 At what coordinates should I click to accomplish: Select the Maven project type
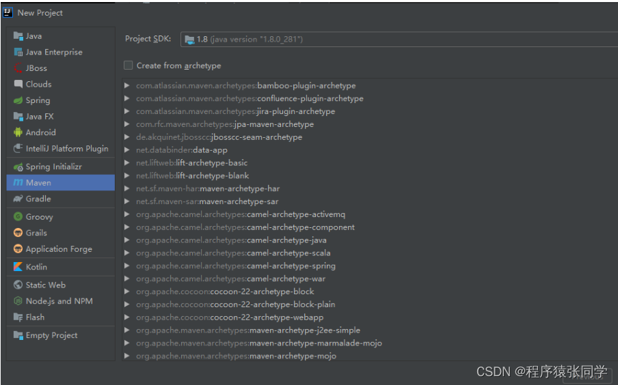[x=61, y=183]
